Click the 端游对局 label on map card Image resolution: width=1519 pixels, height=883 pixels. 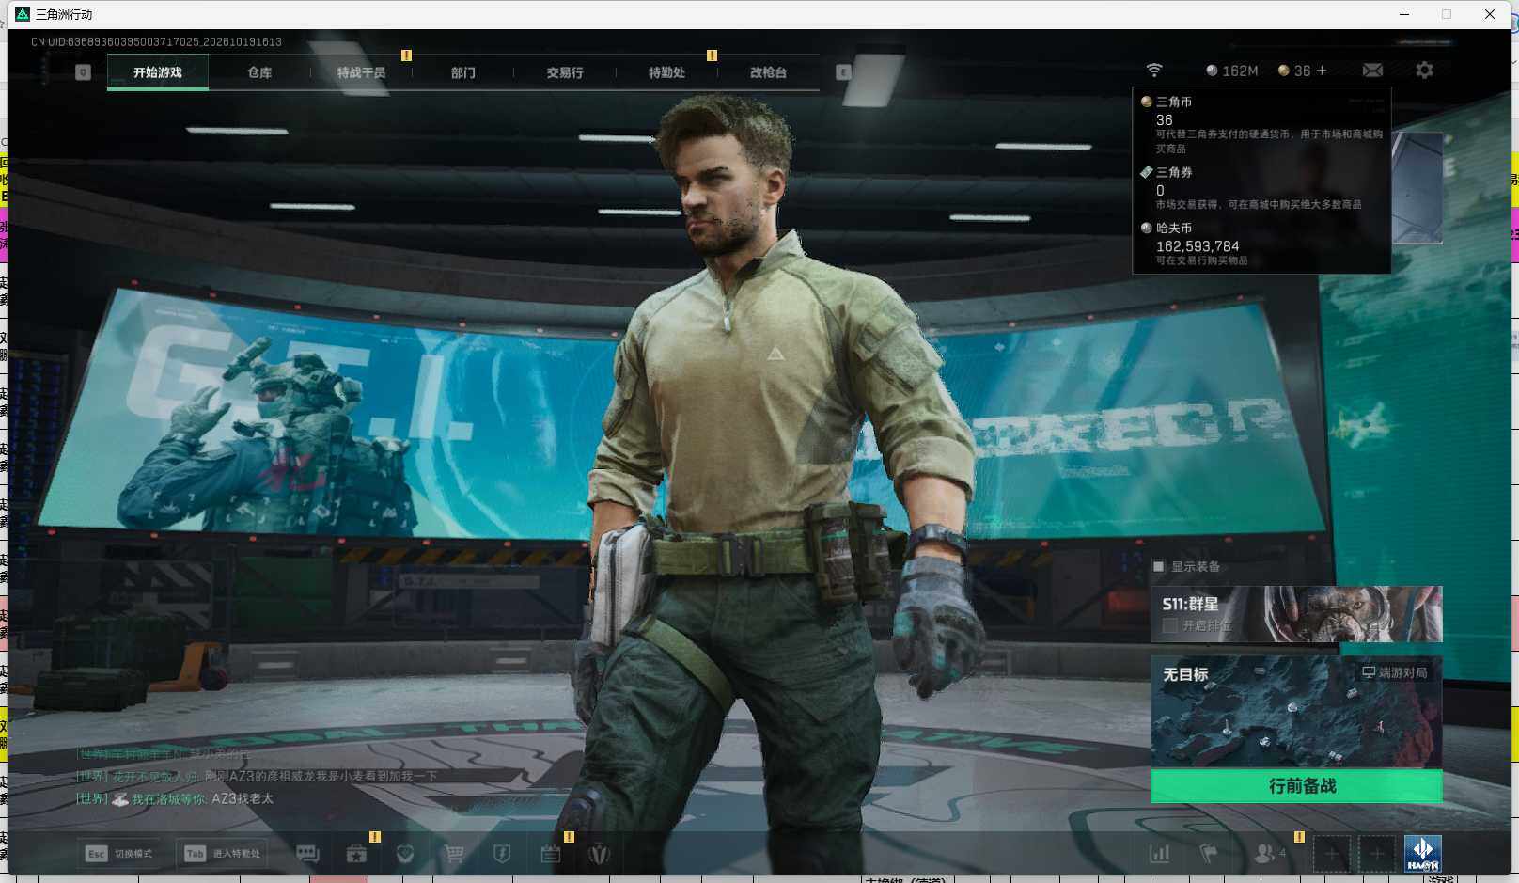coord(1395,672)
